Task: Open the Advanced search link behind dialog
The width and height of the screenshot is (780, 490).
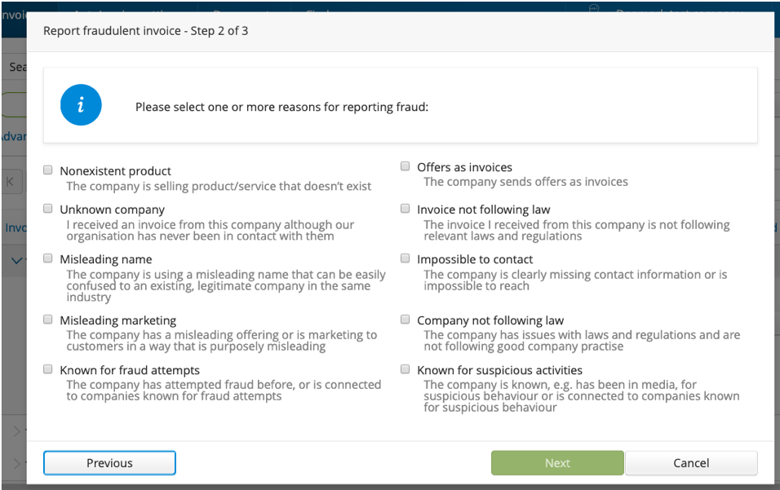Action: [x=11, y=136]
